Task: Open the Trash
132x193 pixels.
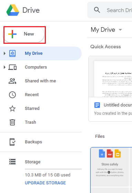Action: click(x=30, y=122)
